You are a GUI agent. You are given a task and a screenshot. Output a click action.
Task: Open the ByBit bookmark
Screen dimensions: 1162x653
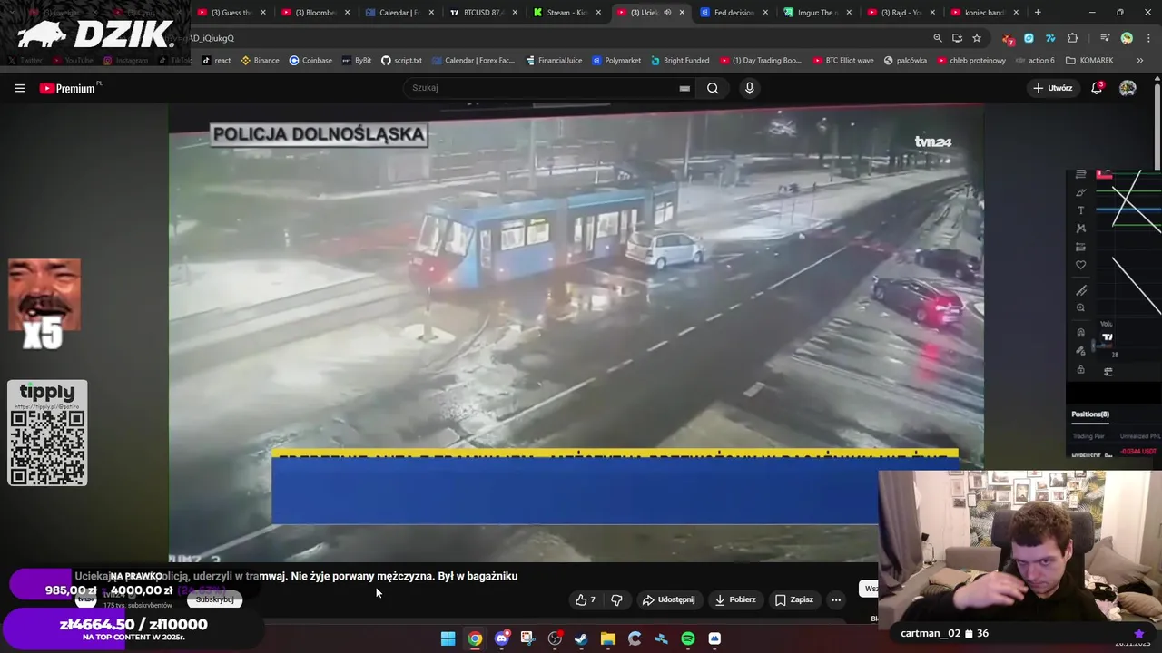357,60
